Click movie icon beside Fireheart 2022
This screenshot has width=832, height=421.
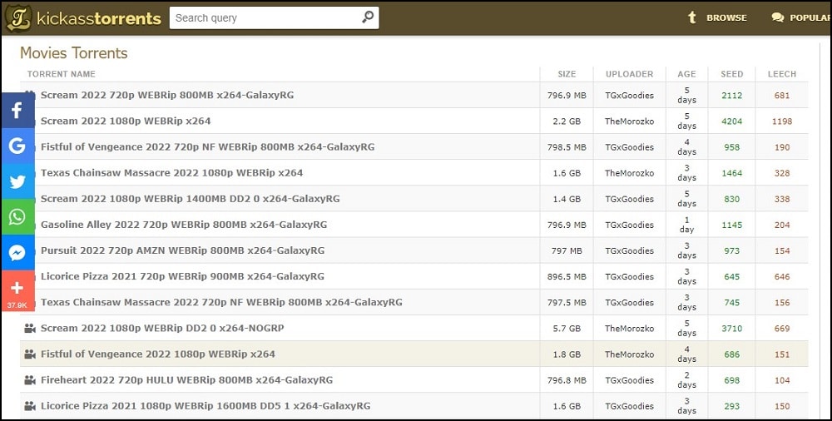tap(30, 380)
